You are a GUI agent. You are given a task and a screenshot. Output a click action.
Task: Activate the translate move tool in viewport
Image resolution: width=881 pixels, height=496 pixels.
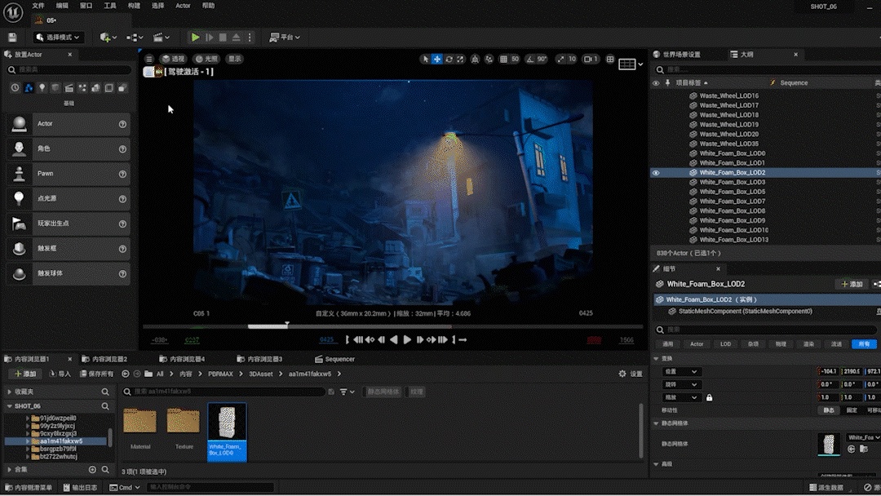click(437, 59)
